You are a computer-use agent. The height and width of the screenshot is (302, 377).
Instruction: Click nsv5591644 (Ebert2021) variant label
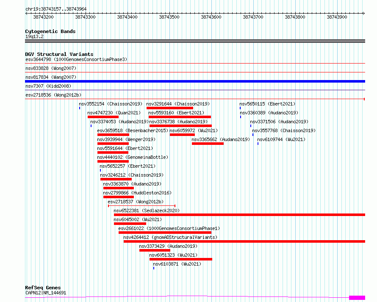coord(125,148)
